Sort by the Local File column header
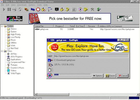 44,26
